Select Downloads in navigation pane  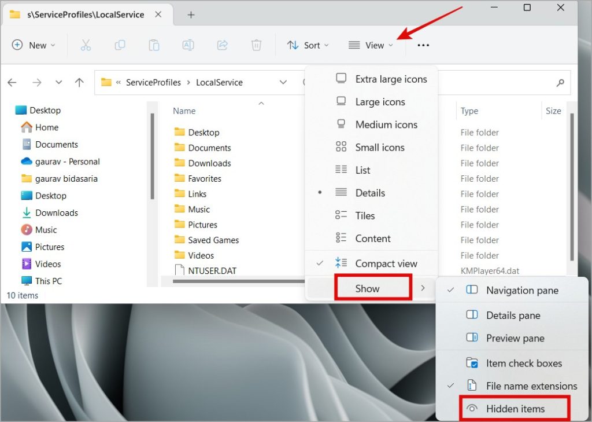click(x=50, y=213)
